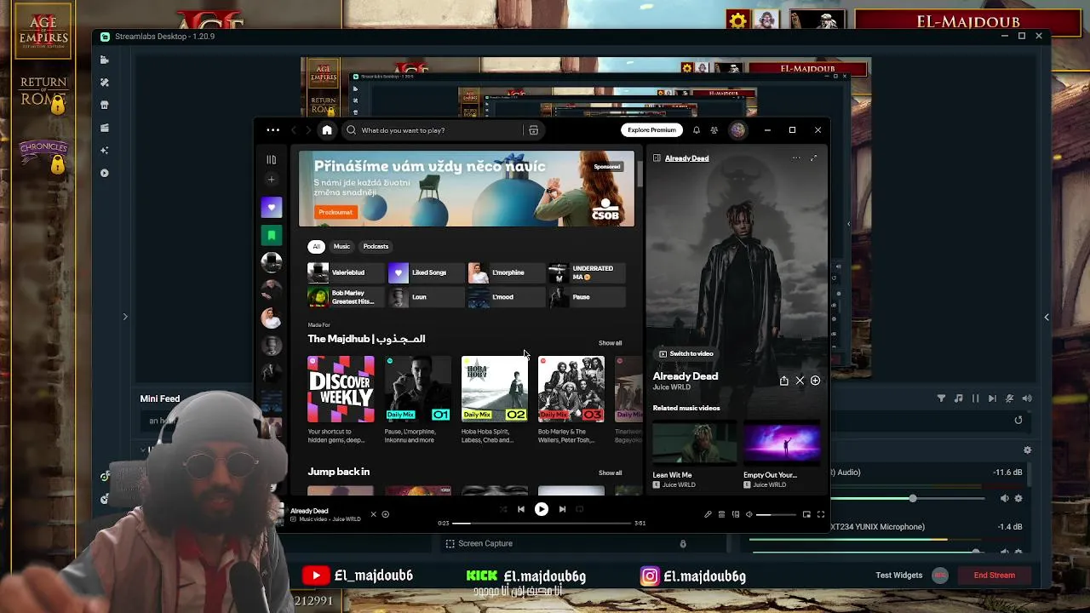Screen dimensions: 1090x613
Task: Open Spotify three-dot main menu
Action: tap(272, 130)
